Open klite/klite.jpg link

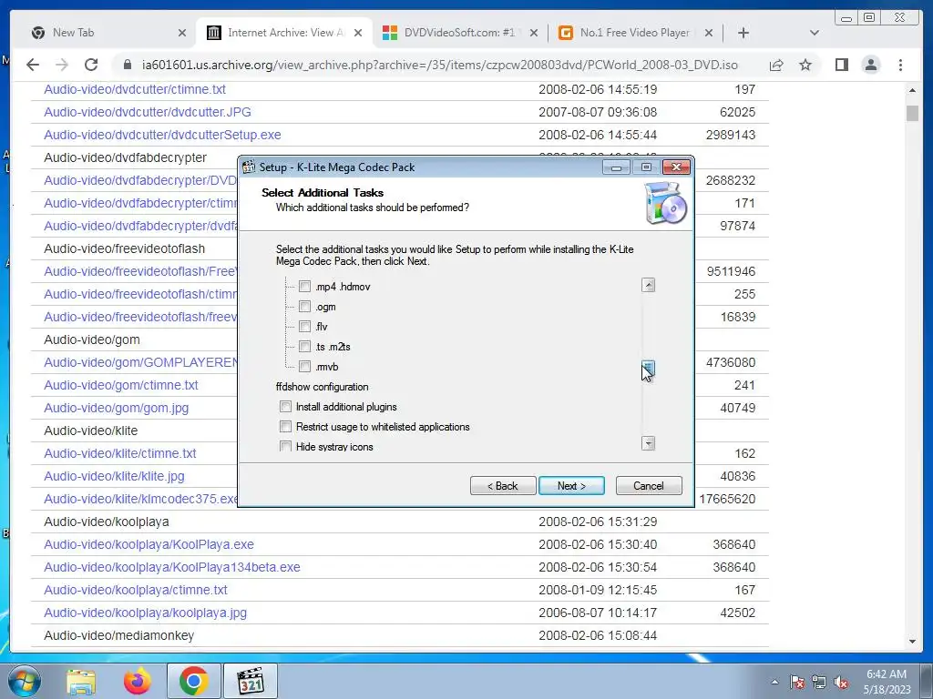click(x=114, y=476)
